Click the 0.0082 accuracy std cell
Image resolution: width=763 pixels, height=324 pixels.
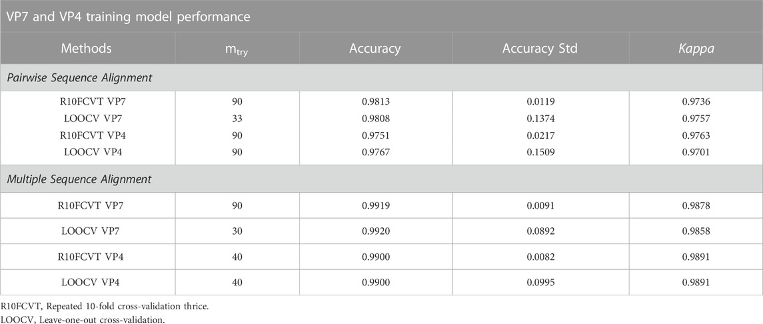pyautogui.click(x=540, y=257)
